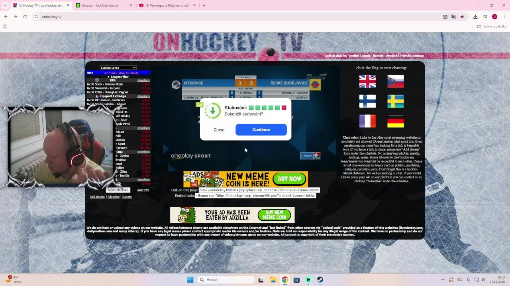Click the Windows taskbar search box Hledat
Image resolution: width=510 pixels, height=286 pixels.
pyautogui.click(x=226, y=280)
